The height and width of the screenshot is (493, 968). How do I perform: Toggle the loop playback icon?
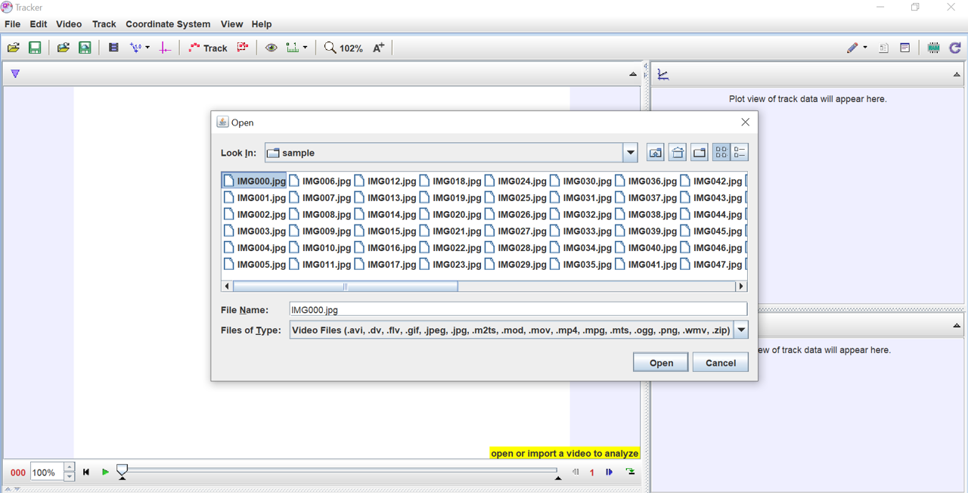coord(630,472)
